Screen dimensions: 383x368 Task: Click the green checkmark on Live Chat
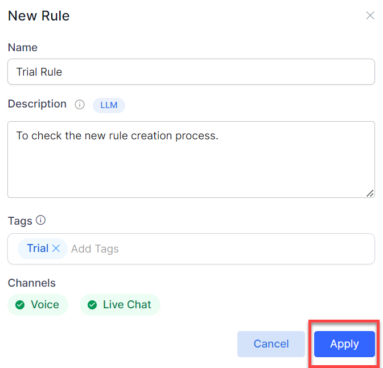point(92,305)
